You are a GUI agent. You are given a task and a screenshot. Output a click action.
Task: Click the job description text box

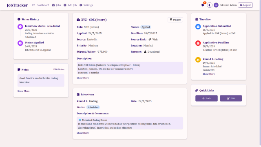[x=130, y=68]
